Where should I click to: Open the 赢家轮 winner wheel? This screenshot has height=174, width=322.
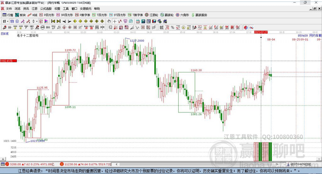coord(167,15)
